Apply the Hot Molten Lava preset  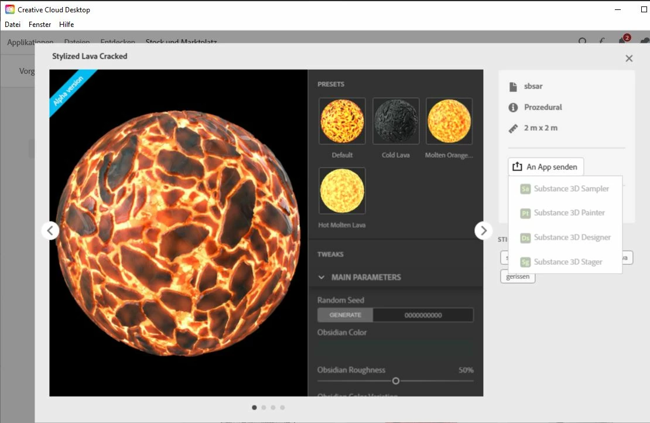[342, 191]
